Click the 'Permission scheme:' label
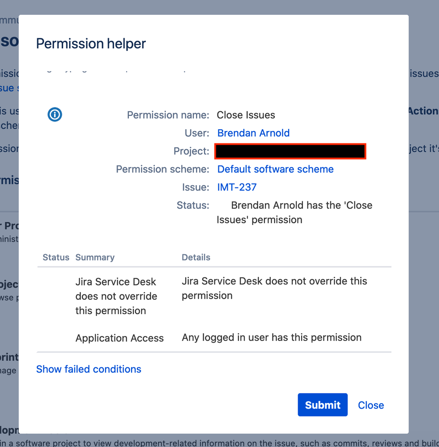 pyautogui.click(x=162, y=169)
